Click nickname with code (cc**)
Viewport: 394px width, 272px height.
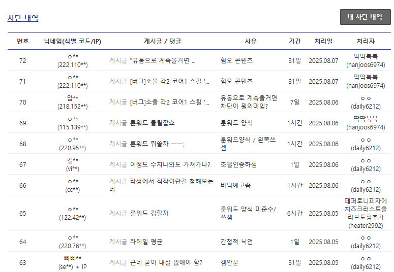73,185
